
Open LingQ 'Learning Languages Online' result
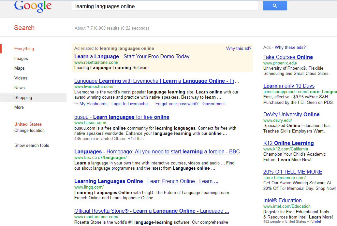pos(146,181)
